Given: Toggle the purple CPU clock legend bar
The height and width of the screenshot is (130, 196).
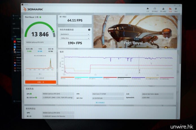Looking at the screenshot, I should tap(138, 77).
